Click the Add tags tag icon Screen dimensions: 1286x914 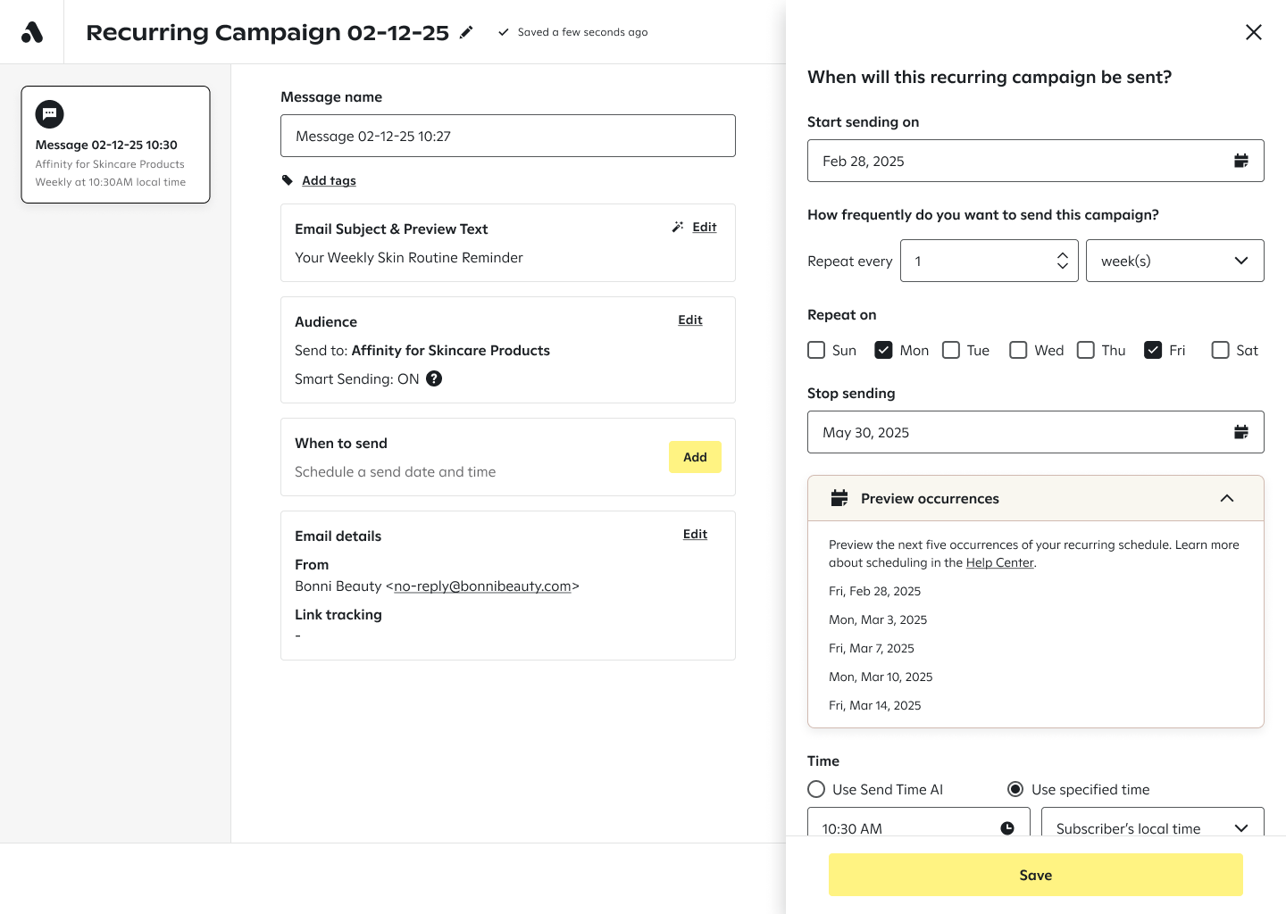point(288,180)
